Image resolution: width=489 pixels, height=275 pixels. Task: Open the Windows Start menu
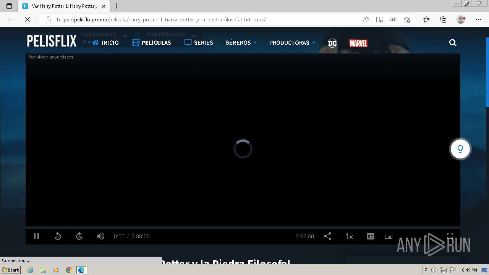[x=10, y=270]
